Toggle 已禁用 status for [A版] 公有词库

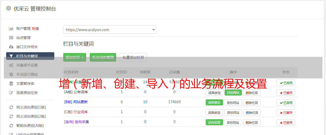click(x=286, y=92)
